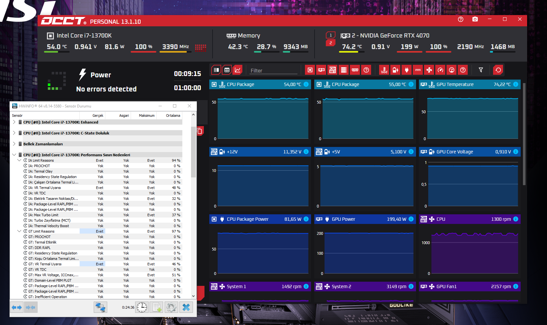Click the OCCT graphs panel vertical scrollbar
The width and height of the screenshot is (547, 325).
pos(524,134)
